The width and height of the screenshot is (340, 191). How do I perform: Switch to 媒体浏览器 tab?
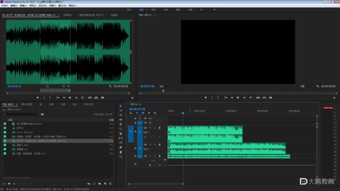click(x=27, y=104)
